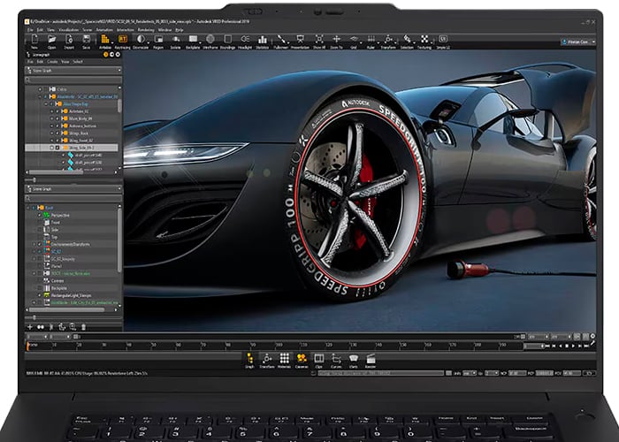Open the Cameras module in the bottom bar
619x442 pixels.
click(x=302, y=359)
